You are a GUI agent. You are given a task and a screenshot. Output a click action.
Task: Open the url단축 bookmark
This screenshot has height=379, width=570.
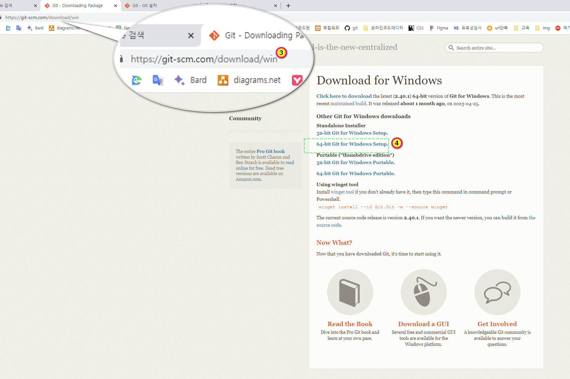tap(497, 28)
